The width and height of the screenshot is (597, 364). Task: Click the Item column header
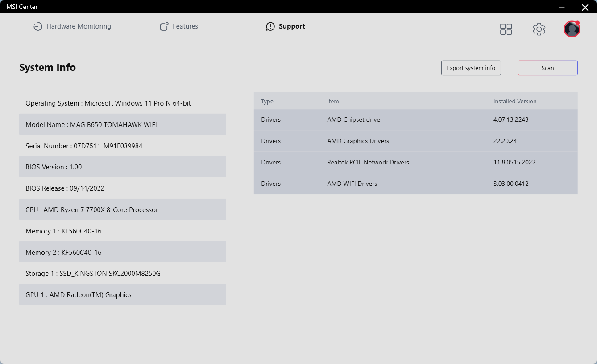coord(333,102)
